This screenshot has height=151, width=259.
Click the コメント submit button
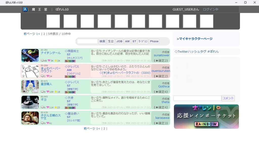(x=228, y=98)
